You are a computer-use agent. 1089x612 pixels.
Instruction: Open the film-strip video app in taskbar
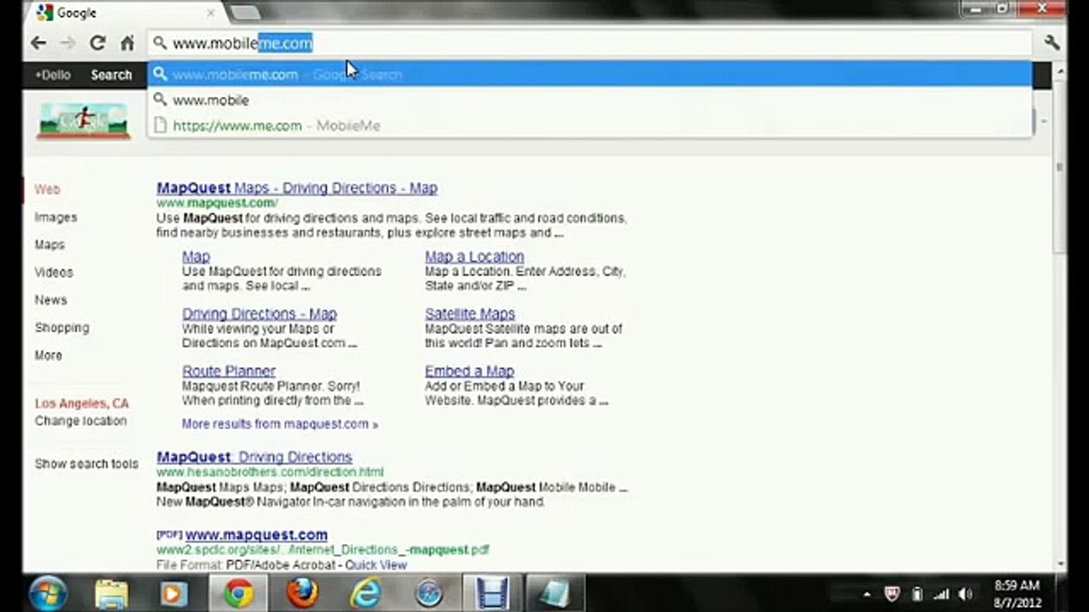click(x=491, y=593)
